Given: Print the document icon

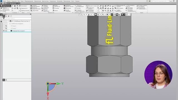Looking at the screenshot, I should click(13, 8).
